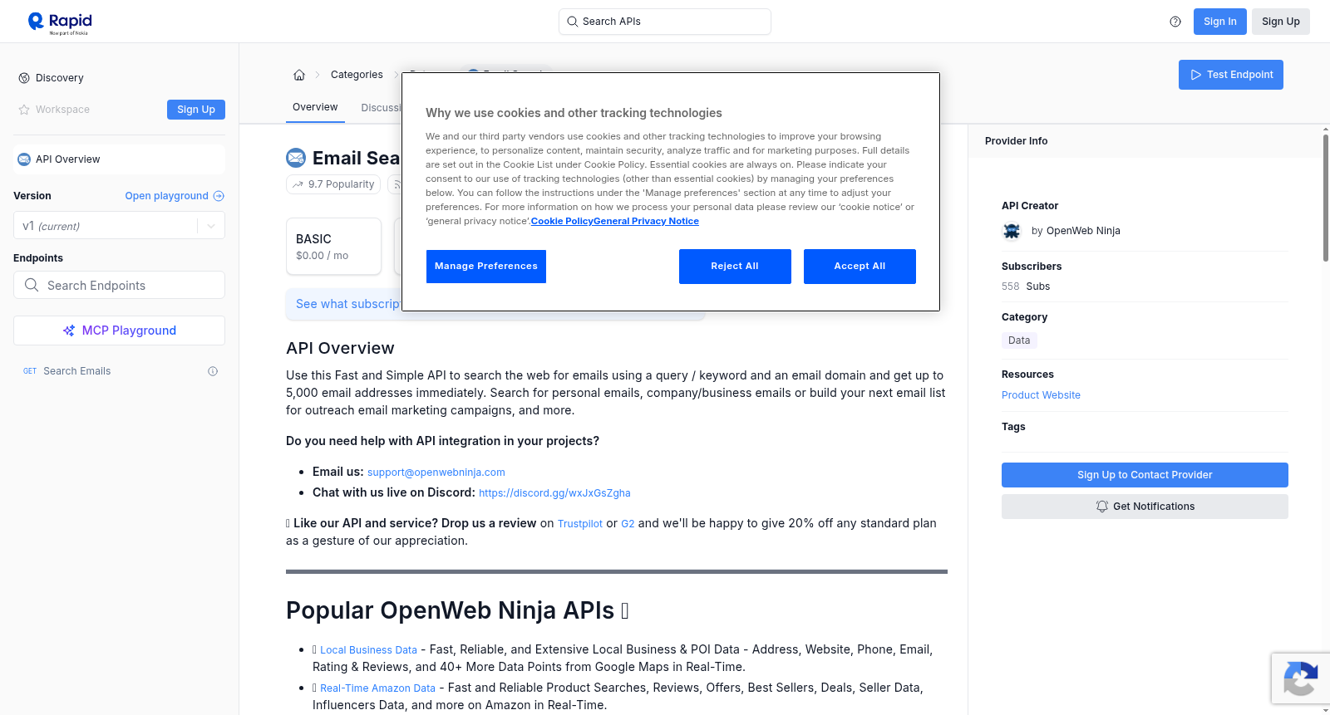
Task: Click the Rapid logo in header
Action: (x=60, y=22)
